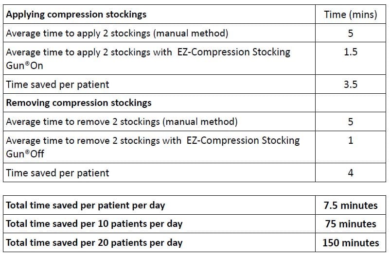This screenshot has height=257, width=390.
Task: Select the 4 time saved value for removing
Action: pos(350,173)
